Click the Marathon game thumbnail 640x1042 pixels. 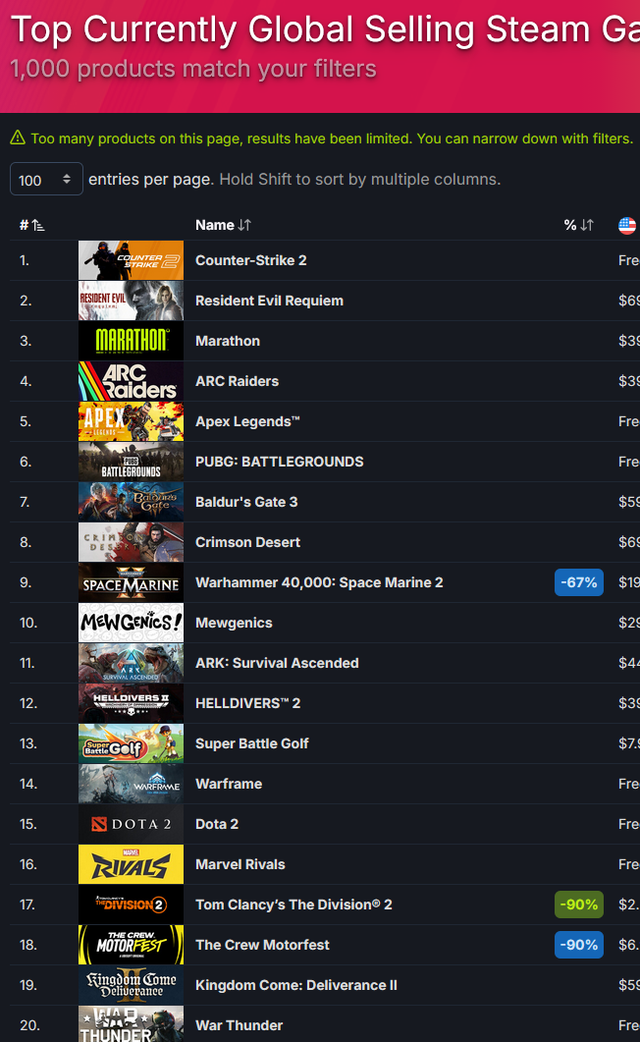pyautogui.click(x=131, y=341)
